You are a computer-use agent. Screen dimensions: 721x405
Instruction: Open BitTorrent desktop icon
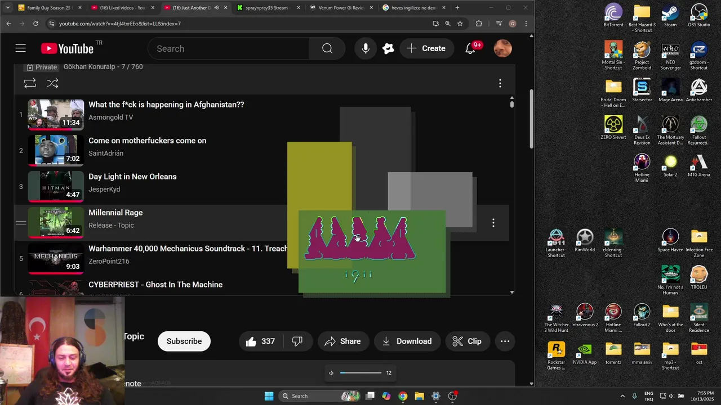click(x=613, y=16)
